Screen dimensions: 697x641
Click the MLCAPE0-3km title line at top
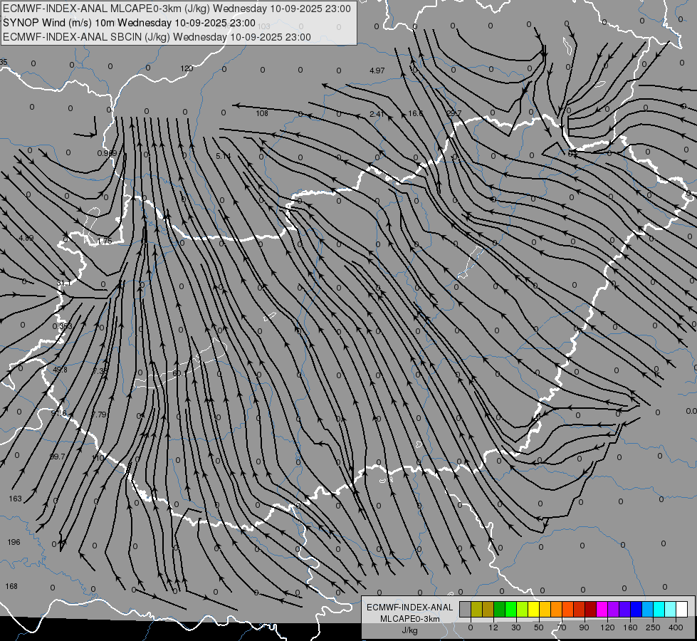coord(177,9)
